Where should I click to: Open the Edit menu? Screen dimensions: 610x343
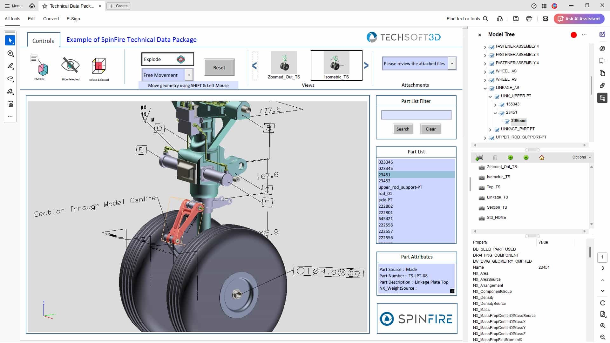(x=32, y=19)
